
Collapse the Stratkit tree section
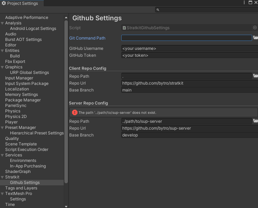[x=2, y=177]
